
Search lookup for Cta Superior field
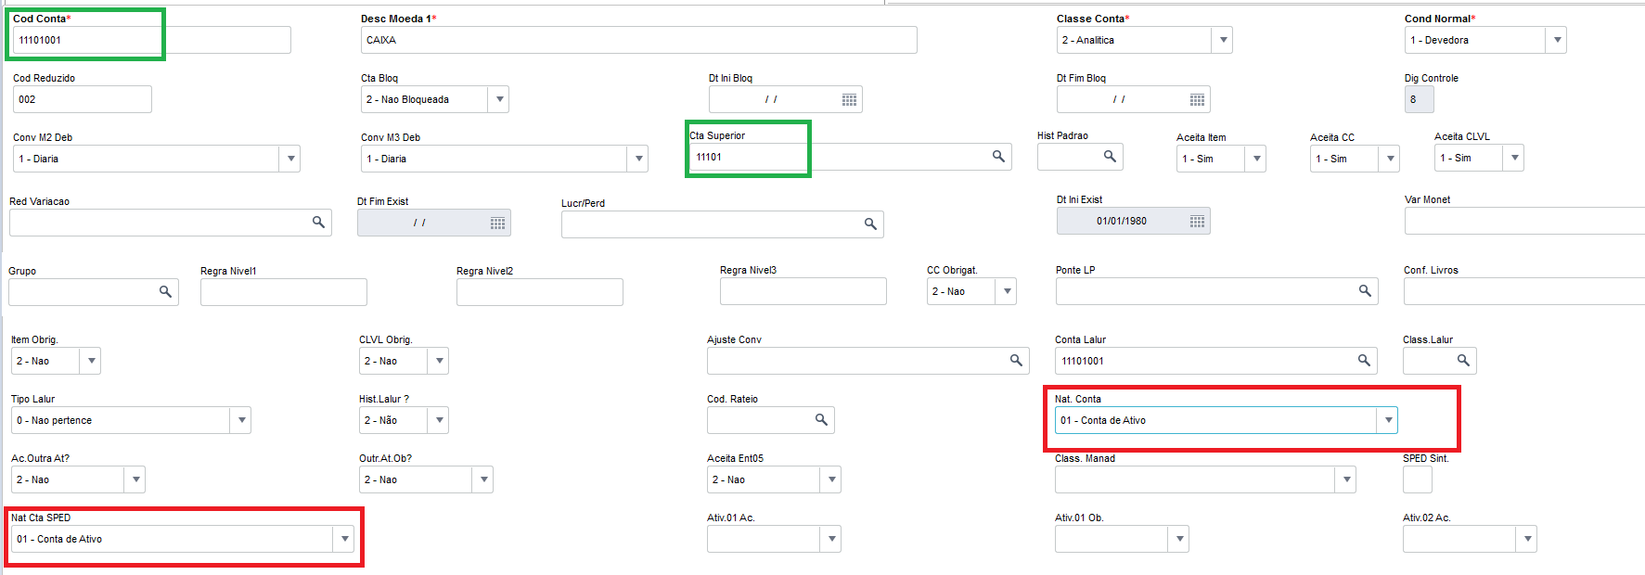coord(998,157)
